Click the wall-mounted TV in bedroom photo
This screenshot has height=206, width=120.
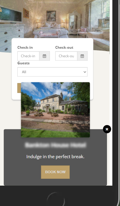click(11, 15)
